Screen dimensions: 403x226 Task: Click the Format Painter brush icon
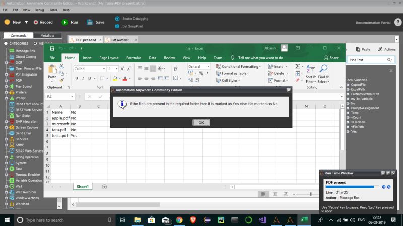(x=61, y=80)
